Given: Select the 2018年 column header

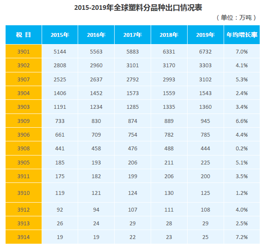Looking at the screenshot, I should 169,35.
